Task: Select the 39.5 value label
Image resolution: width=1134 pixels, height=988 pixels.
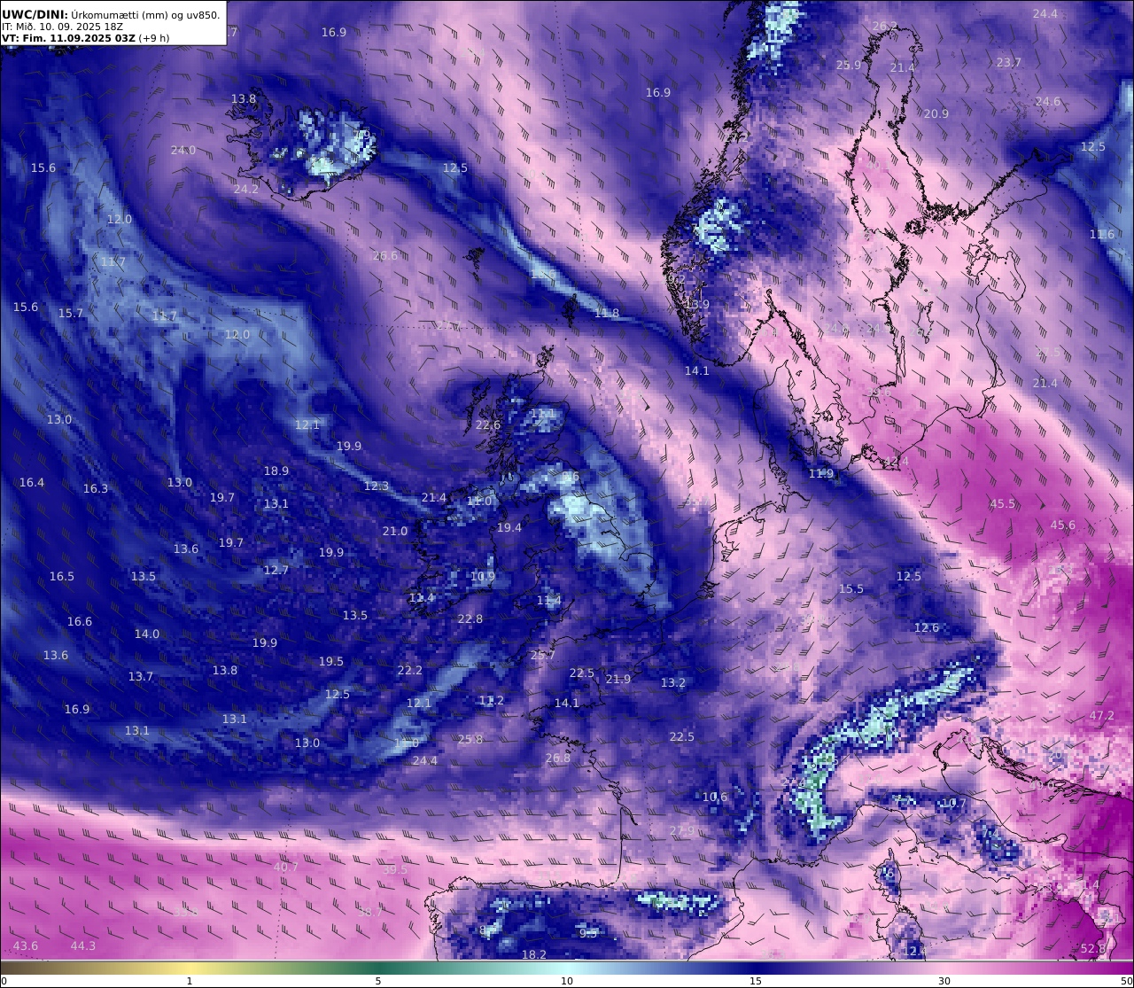Action: 395,870
